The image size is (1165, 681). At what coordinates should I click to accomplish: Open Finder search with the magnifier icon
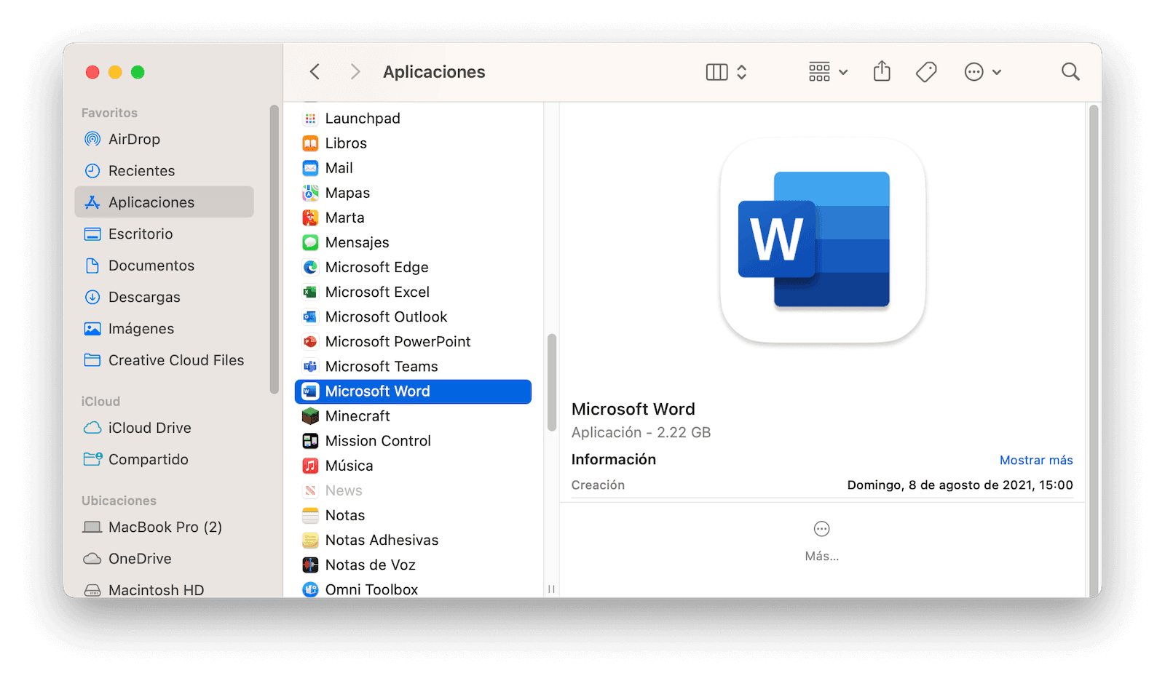pyautogui.click(x=1070, y=71)
